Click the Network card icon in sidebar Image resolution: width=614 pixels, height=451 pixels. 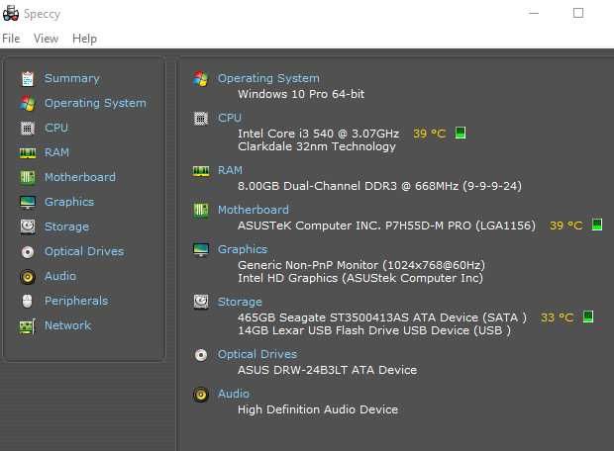click(x=28, y=326)
